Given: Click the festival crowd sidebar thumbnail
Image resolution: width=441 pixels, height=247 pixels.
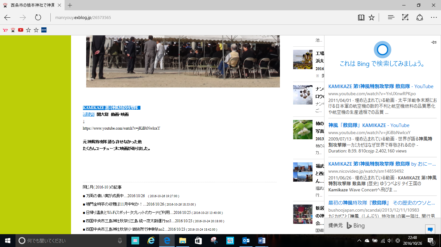Looking at the screenshot, I should point(303,214).
